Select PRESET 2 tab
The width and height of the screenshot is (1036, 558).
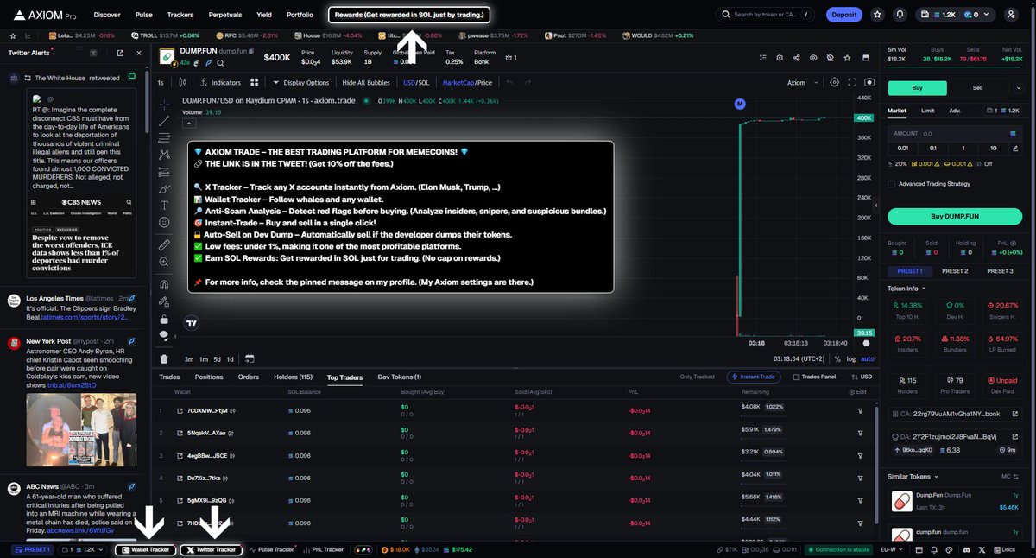tap(954, 271)
